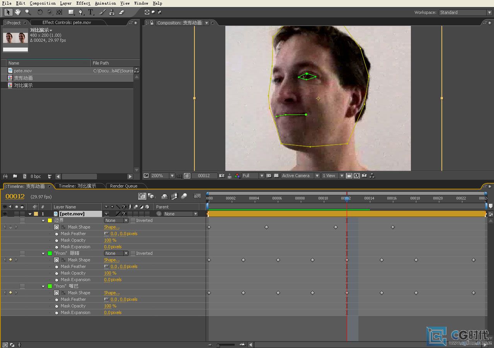This screenshot has height=348, width=494.
Task: Take a snapshot with camera icon
Action: pos(221,176)
